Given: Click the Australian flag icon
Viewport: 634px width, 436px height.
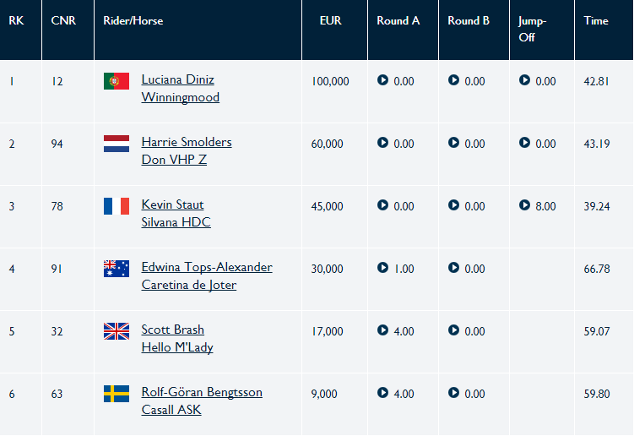Looking at the screenshot, I should pos(117,269).
